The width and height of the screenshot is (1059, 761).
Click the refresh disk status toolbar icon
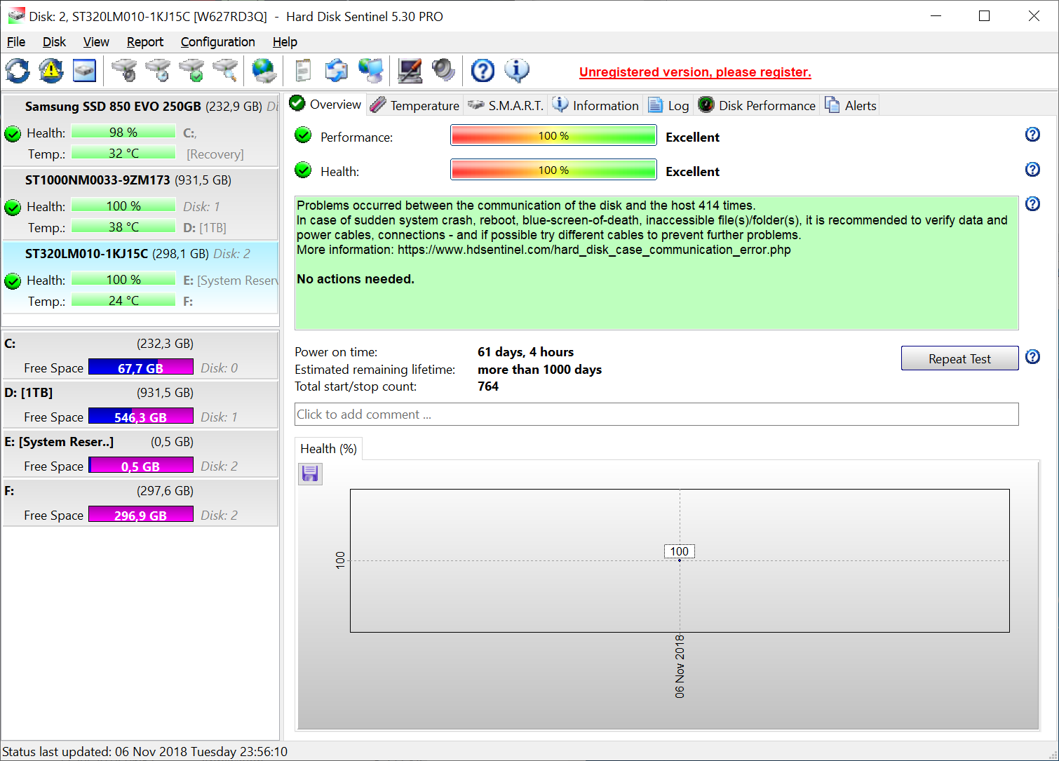[x=18, y=70]
